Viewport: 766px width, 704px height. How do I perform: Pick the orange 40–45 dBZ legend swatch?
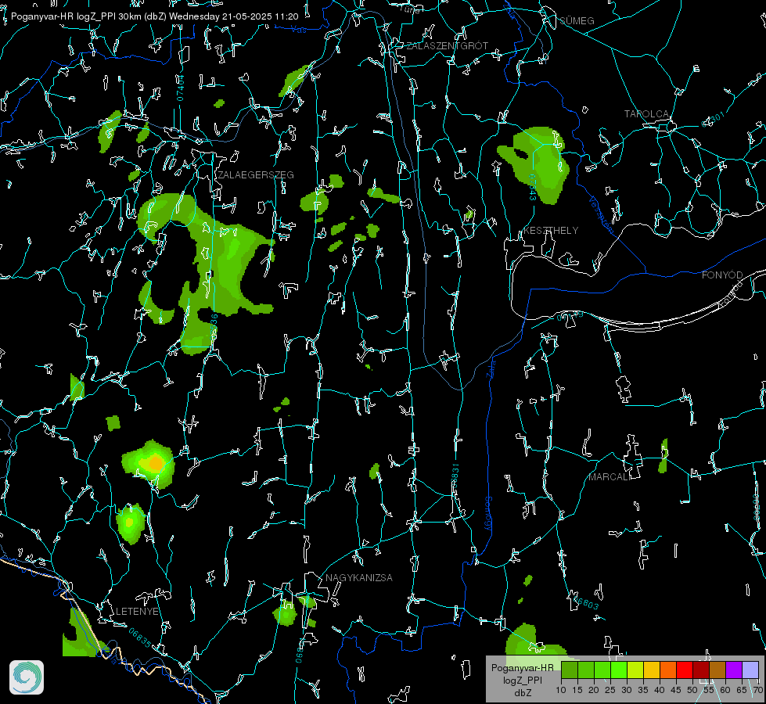668,670
